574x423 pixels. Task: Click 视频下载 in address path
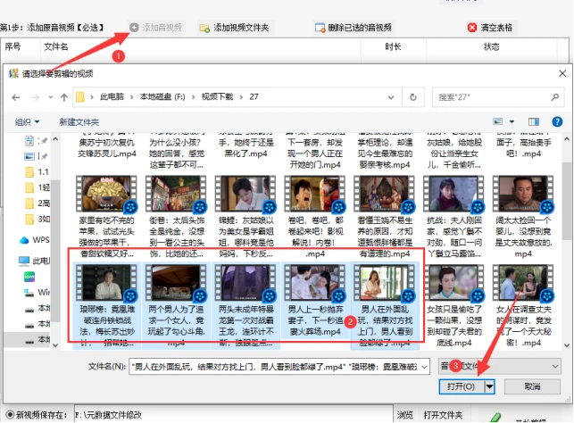click(217, 96)
